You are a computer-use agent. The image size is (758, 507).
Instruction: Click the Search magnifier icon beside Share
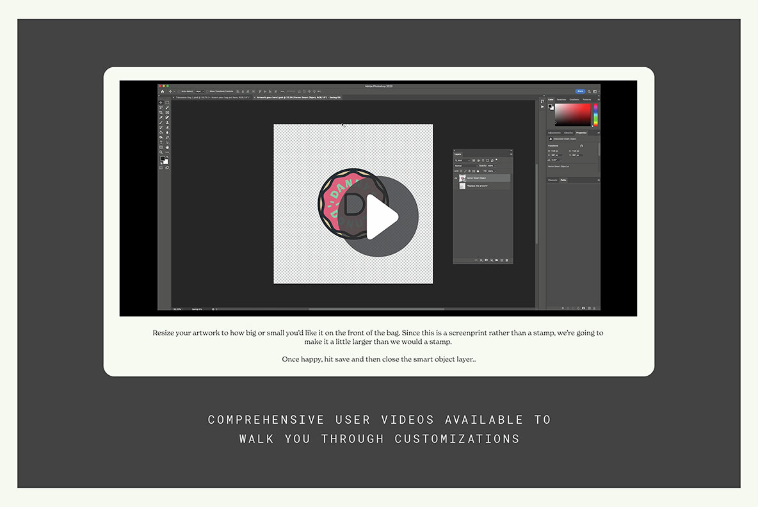pos(590,92)
